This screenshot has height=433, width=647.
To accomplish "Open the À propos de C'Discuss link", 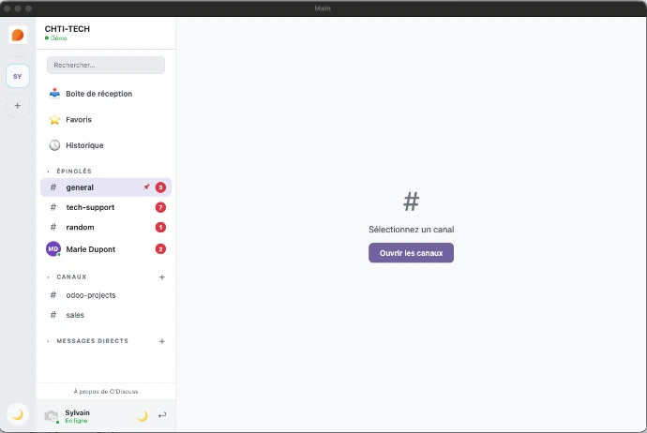I will [x=106, y=391].
